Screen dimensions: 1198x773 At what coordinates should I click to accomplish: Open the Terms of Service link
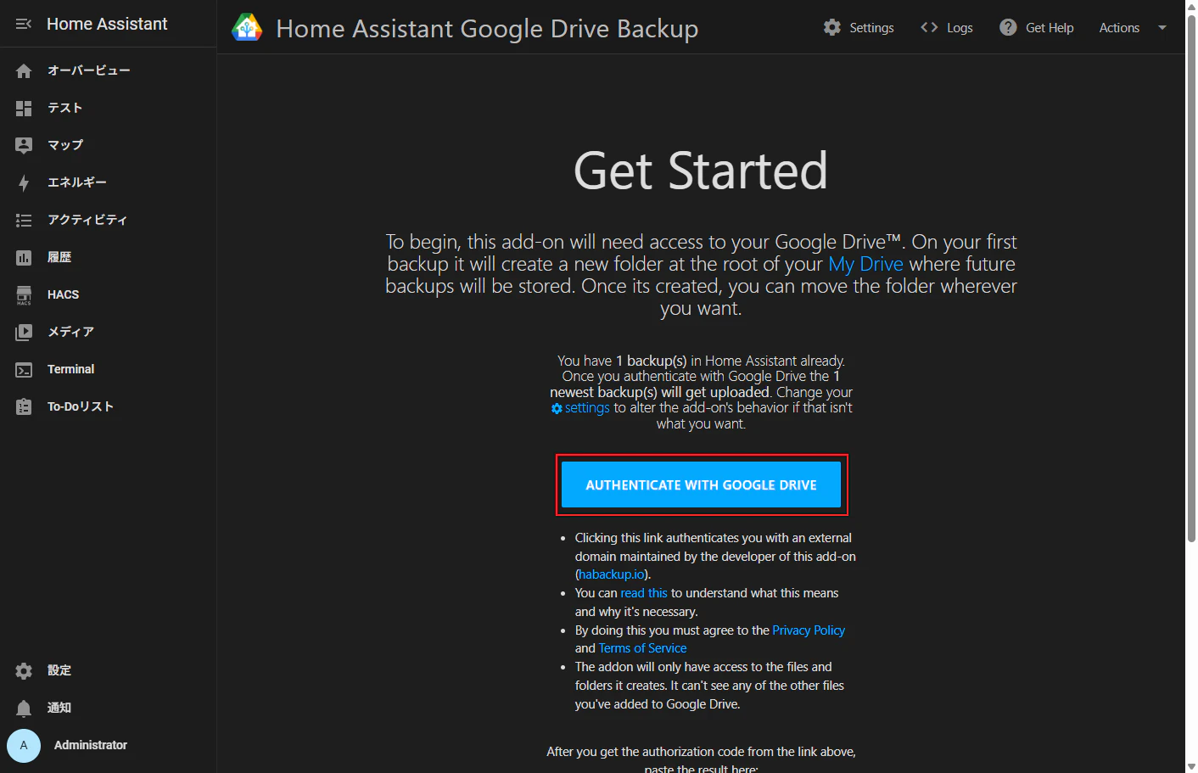click(x=642, y=648)
